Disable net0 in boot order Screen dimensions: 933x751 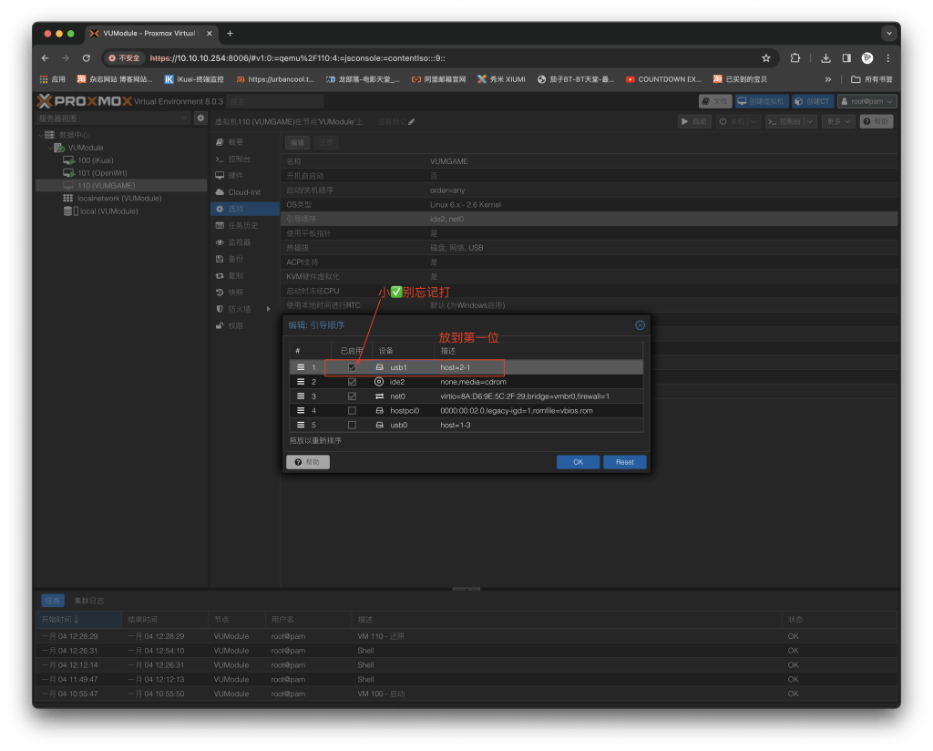coord(352,396)
